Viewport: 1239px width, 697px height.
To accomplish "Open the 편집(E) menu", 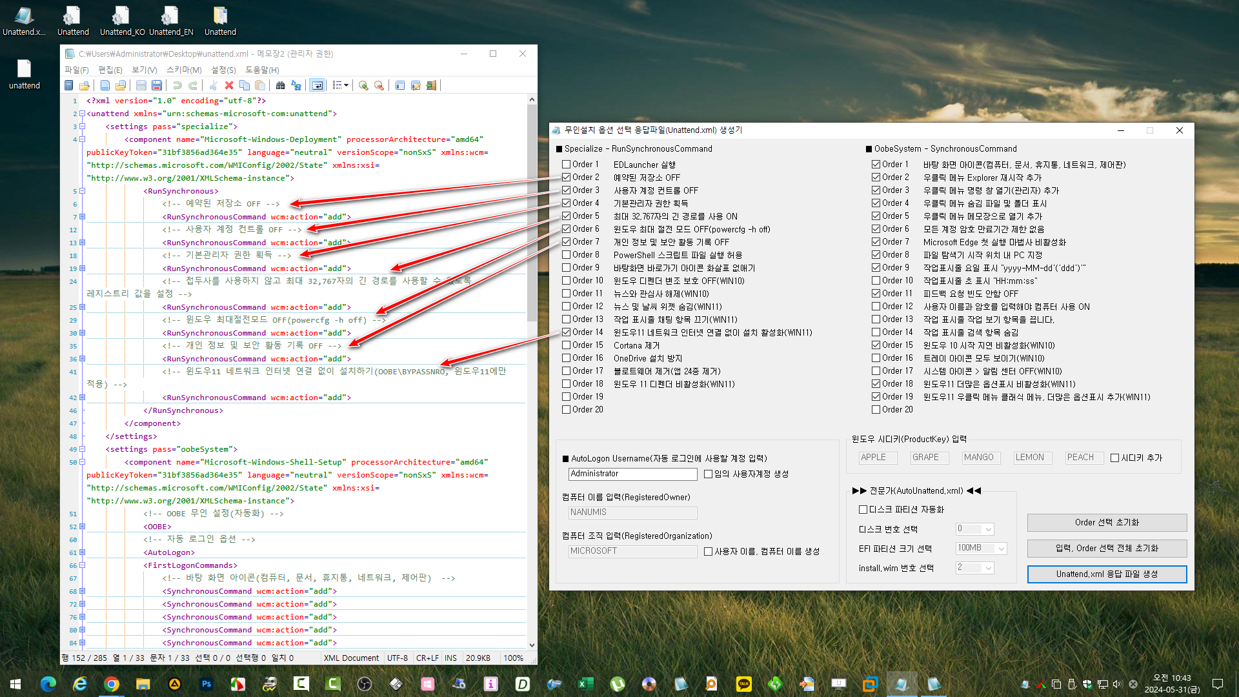I will [x=110, y=70].
